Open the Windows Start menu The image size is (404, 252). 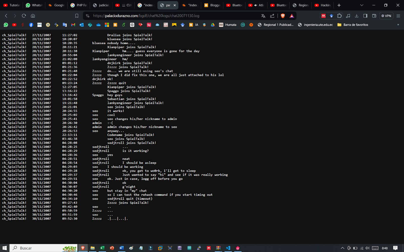[5, 248]
